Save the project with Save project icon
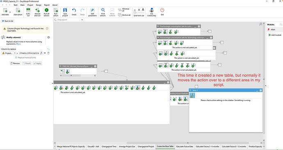Image resolution: width=283 pixels, height=150 pixels. (x=65, y=10)
